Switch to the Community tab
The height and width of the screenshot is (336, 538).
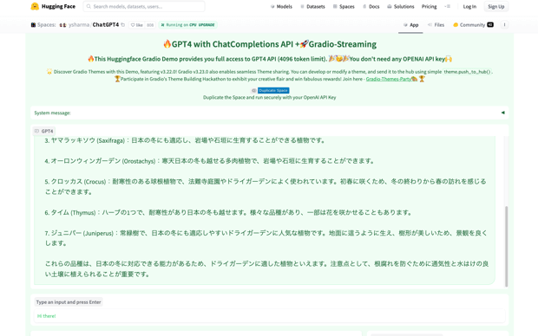click(x=473, y=25)
